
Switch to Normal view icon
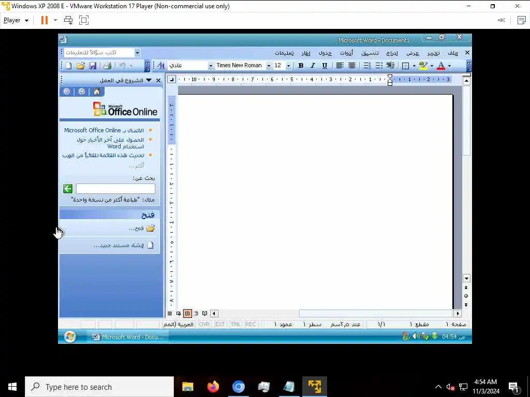click(x=170, y=314)
